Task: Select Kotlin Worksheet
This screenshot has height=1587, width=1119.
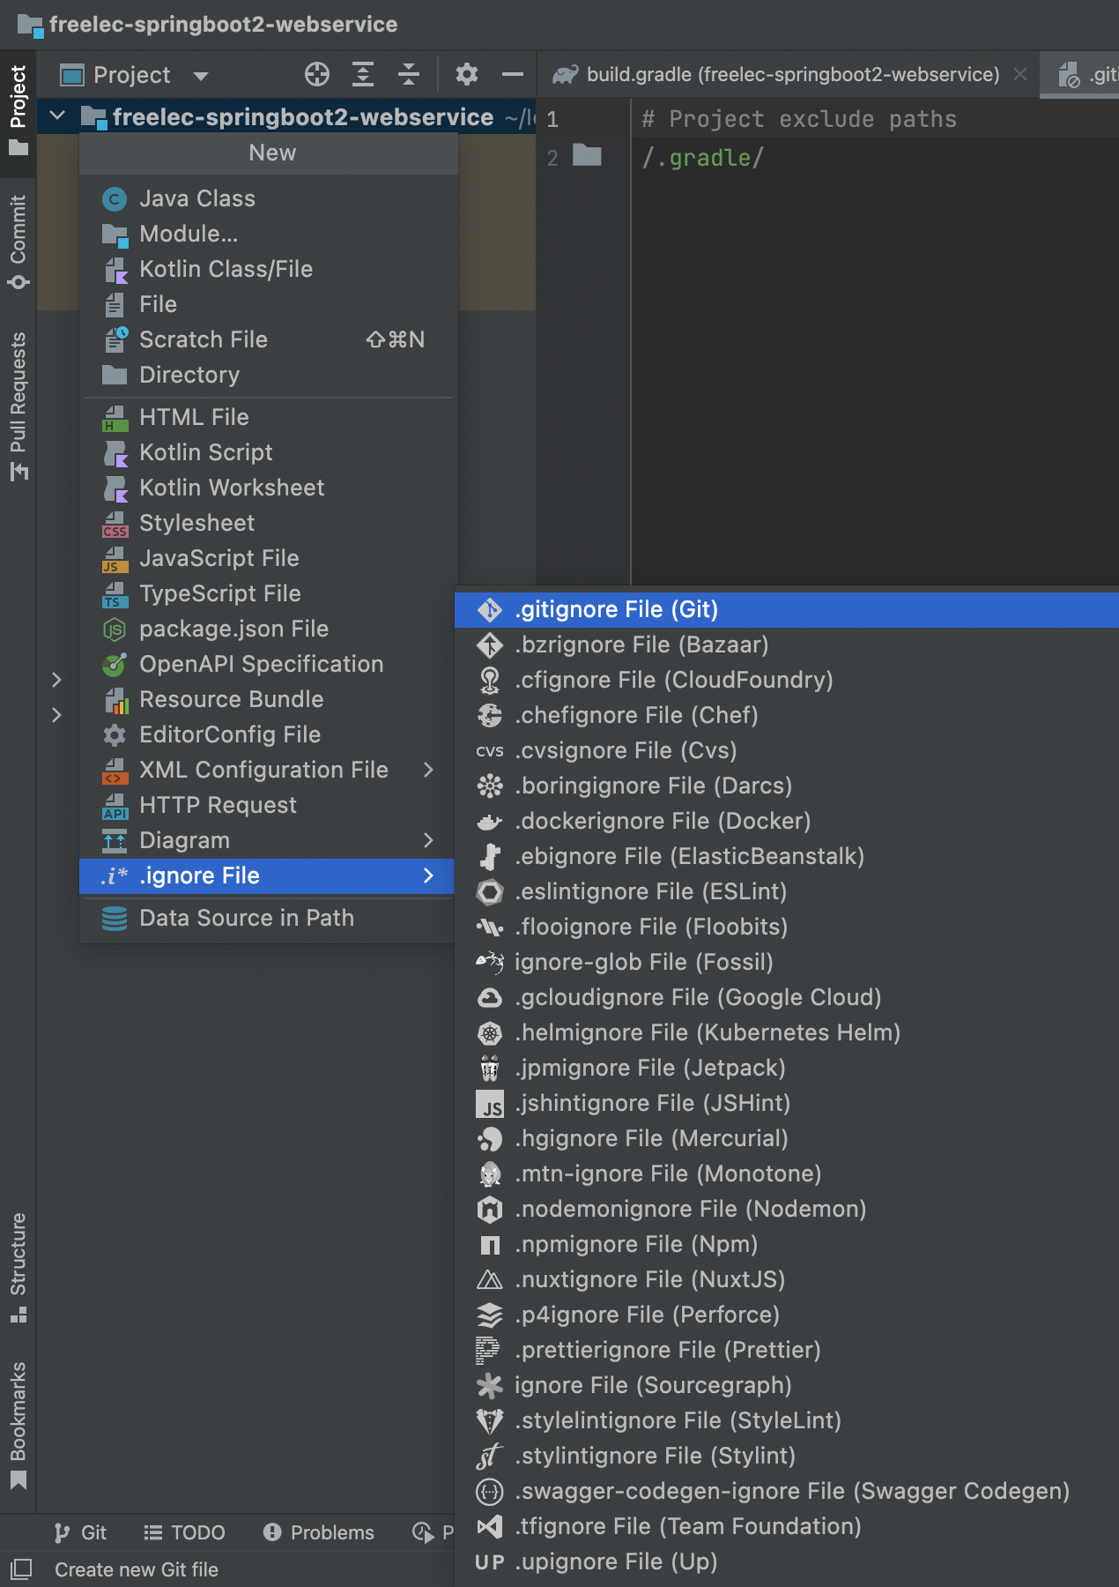Action: [268, 488]
